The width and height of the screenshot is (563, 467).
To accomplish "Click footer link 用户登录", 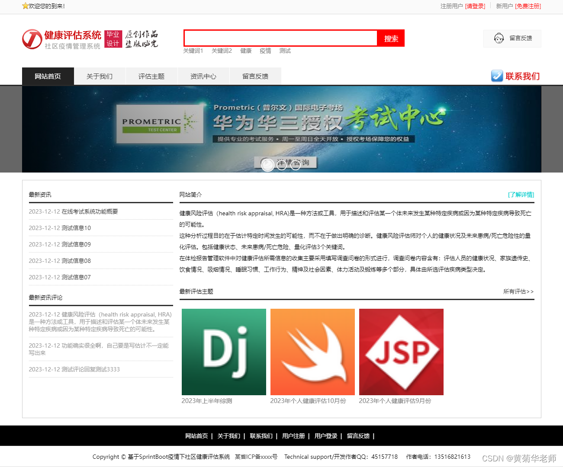I will (326, 436).
